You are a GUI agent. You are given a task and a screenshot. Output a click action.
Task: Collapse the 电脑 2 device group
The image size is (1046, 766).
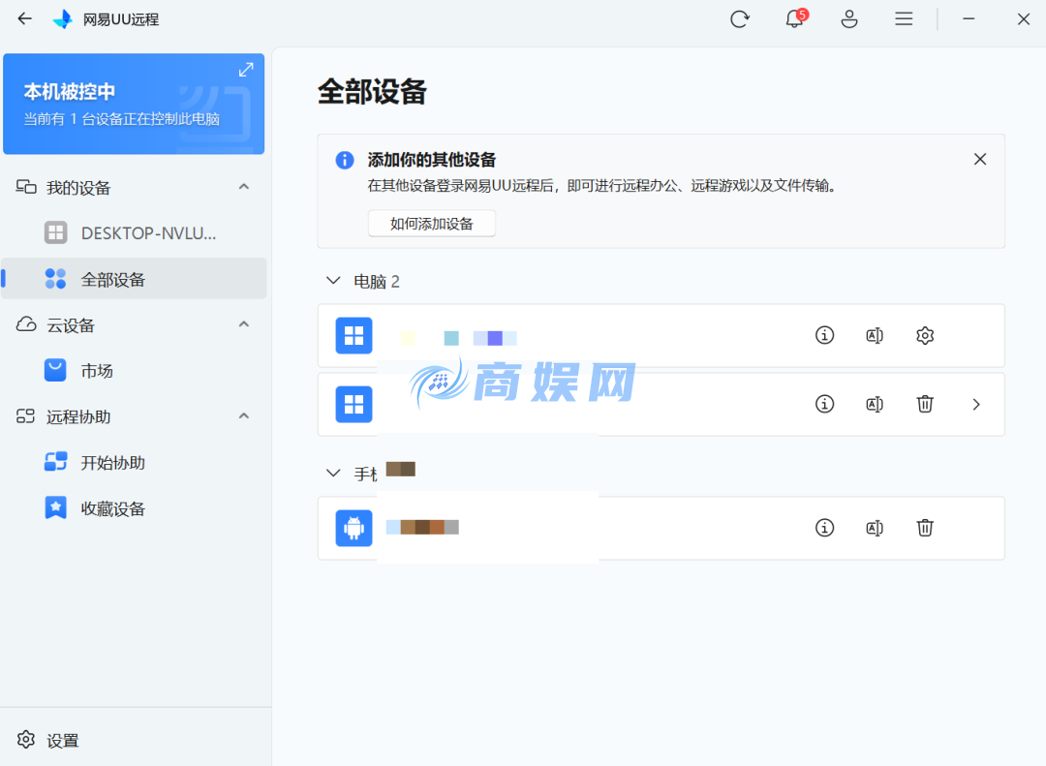[333, 281]
